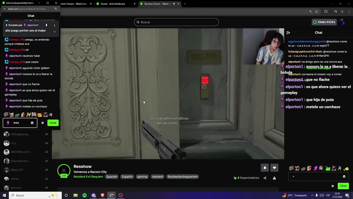Switch to Stream - Kick Dashboard tab

click(116, 4)
